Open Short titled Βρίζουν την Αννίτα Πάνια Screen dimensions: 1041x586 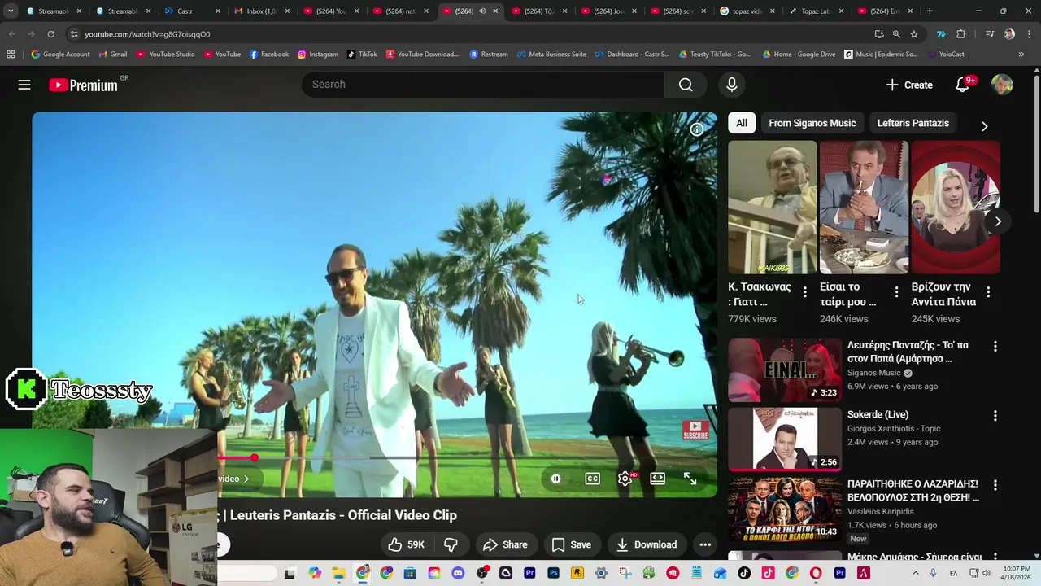coord(955,208)
